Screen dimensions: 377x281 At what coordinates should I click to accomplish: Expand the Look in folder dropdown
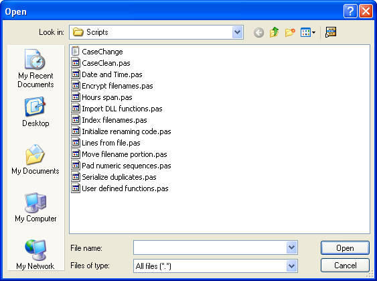tap(237, 32)
